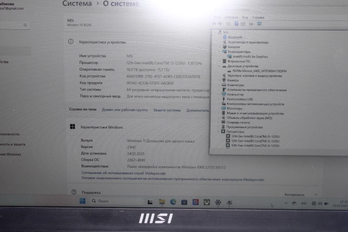Collapse the Видеоадаптеры node
The width and height of the screenshot is (348, 232).
click(219, 52)
